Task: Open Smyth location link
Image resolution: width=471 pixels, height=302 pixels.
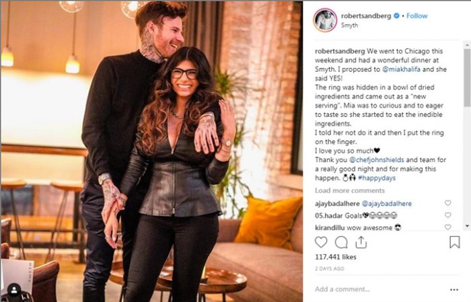Action: click(349, 25)
